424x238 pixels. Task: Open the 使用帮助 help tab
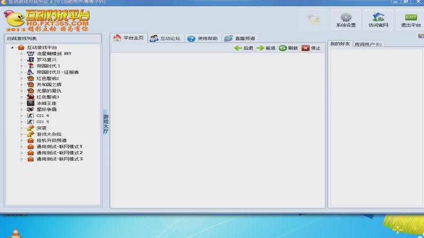(203, 38)
